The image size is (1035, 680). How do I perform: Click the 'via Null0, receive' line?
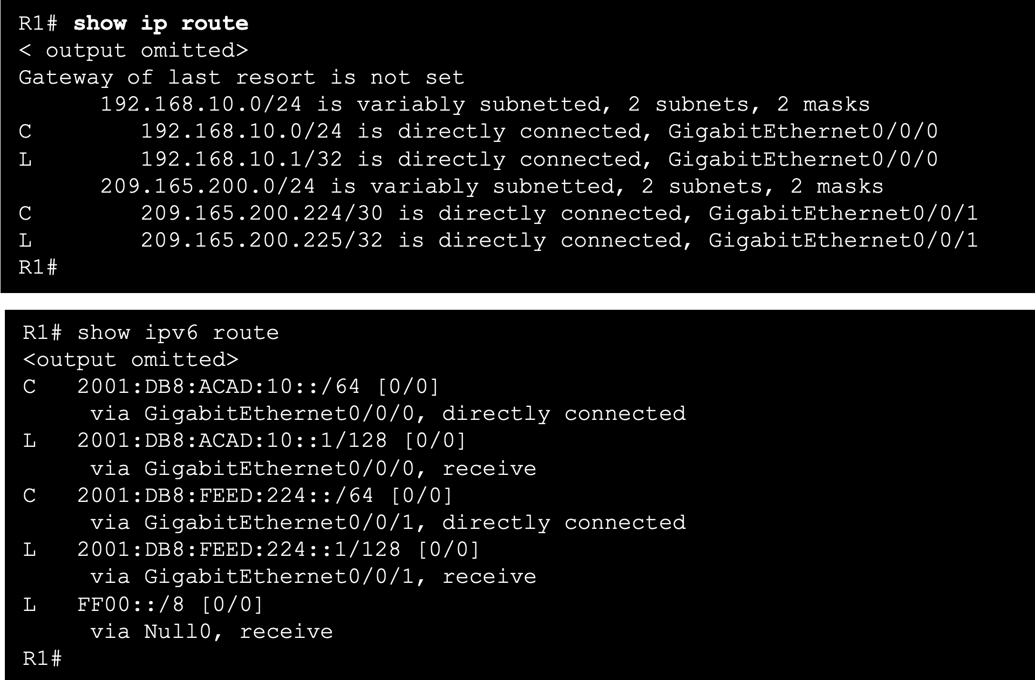(x=212, y=631)
